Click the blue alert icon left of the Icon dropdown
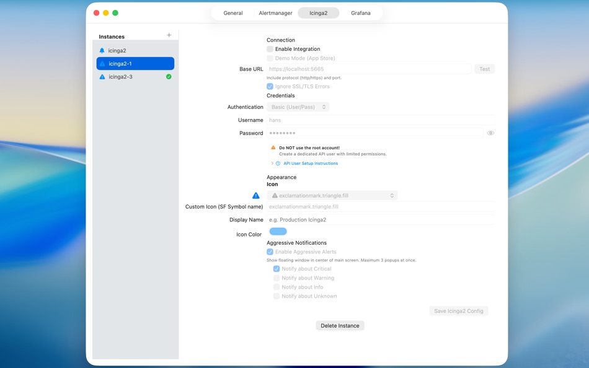This screenshot has width=589, height=368. coord(255,195)
